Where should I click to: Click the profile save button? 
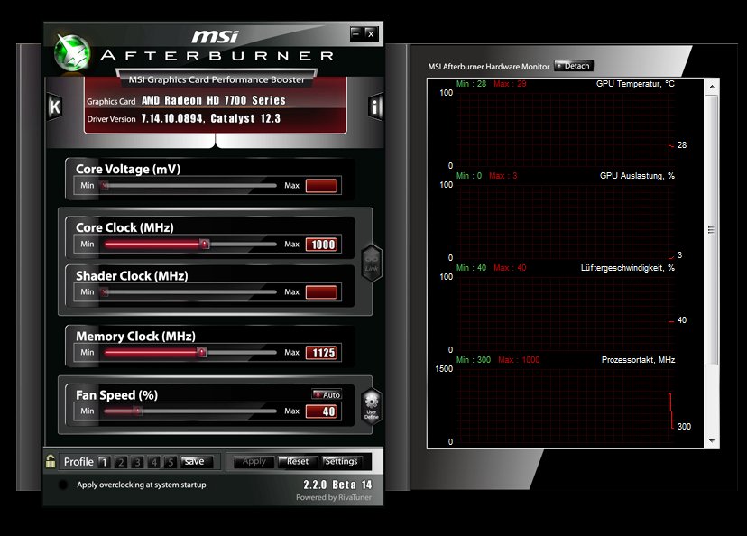click(x=197, y=462)
